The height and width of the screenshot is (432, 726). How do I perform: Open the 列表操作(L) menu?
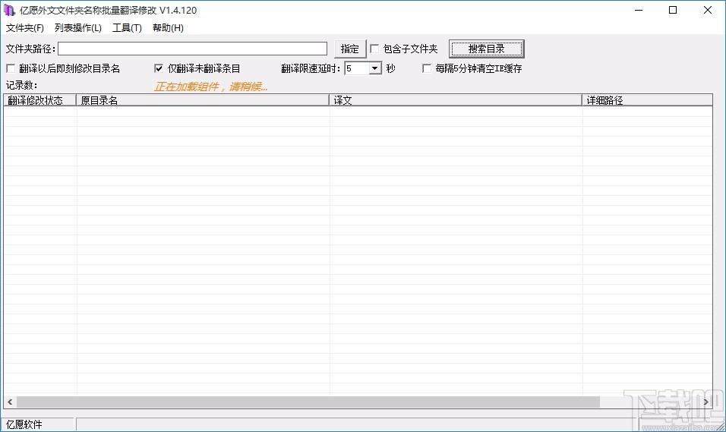(77, 28)
